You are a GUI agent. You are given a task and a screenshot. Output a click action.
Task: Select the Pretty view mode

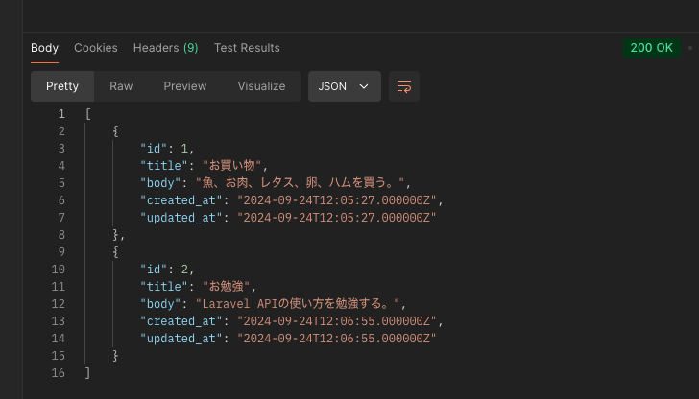62,86
